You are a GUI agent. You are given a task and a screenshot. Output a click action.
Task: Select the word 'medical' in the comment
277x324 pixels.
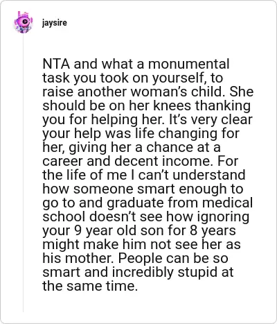click(227, 203)
